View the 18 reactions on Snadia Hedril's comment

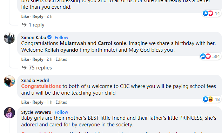(x=211, y=99)
